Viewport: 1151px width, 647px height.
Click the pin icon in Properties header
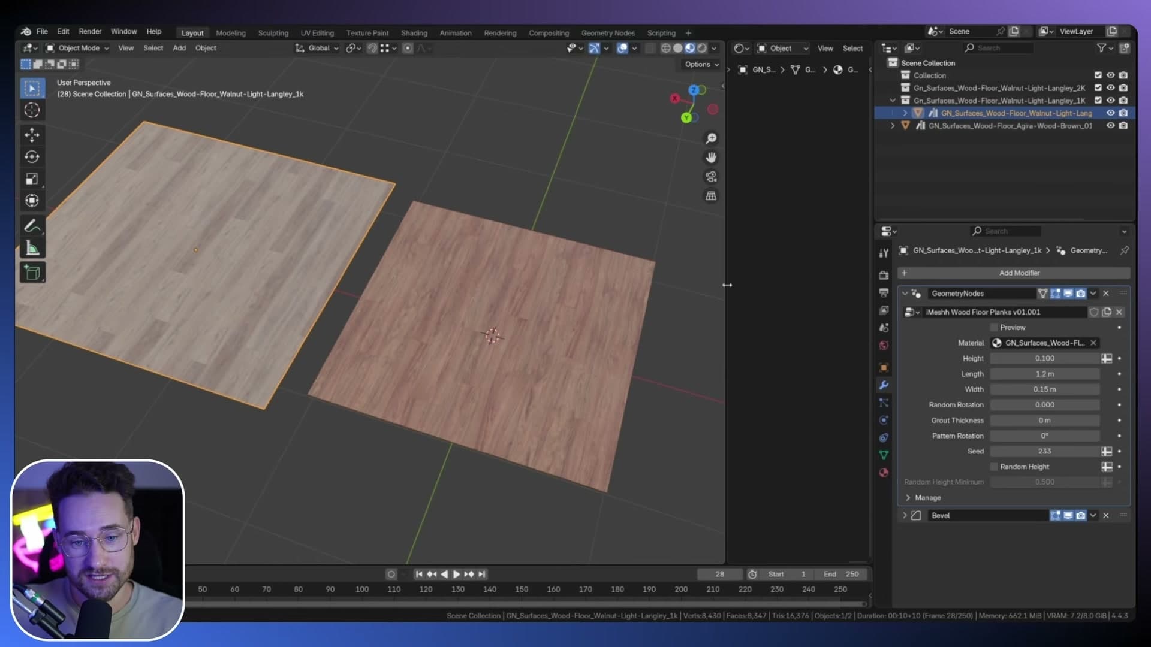tap(1125, 250)
